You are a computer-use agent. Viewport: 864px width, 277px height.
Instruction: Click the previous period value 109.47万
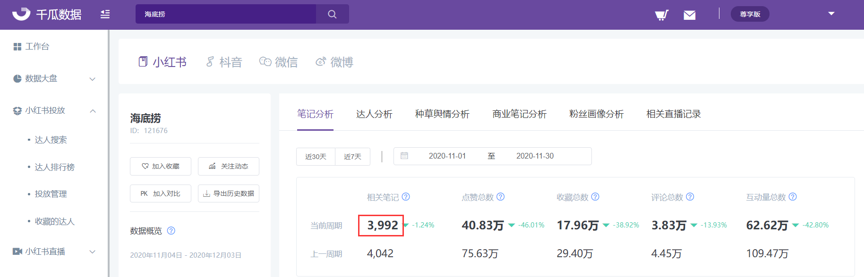click(x=767, y=253)
